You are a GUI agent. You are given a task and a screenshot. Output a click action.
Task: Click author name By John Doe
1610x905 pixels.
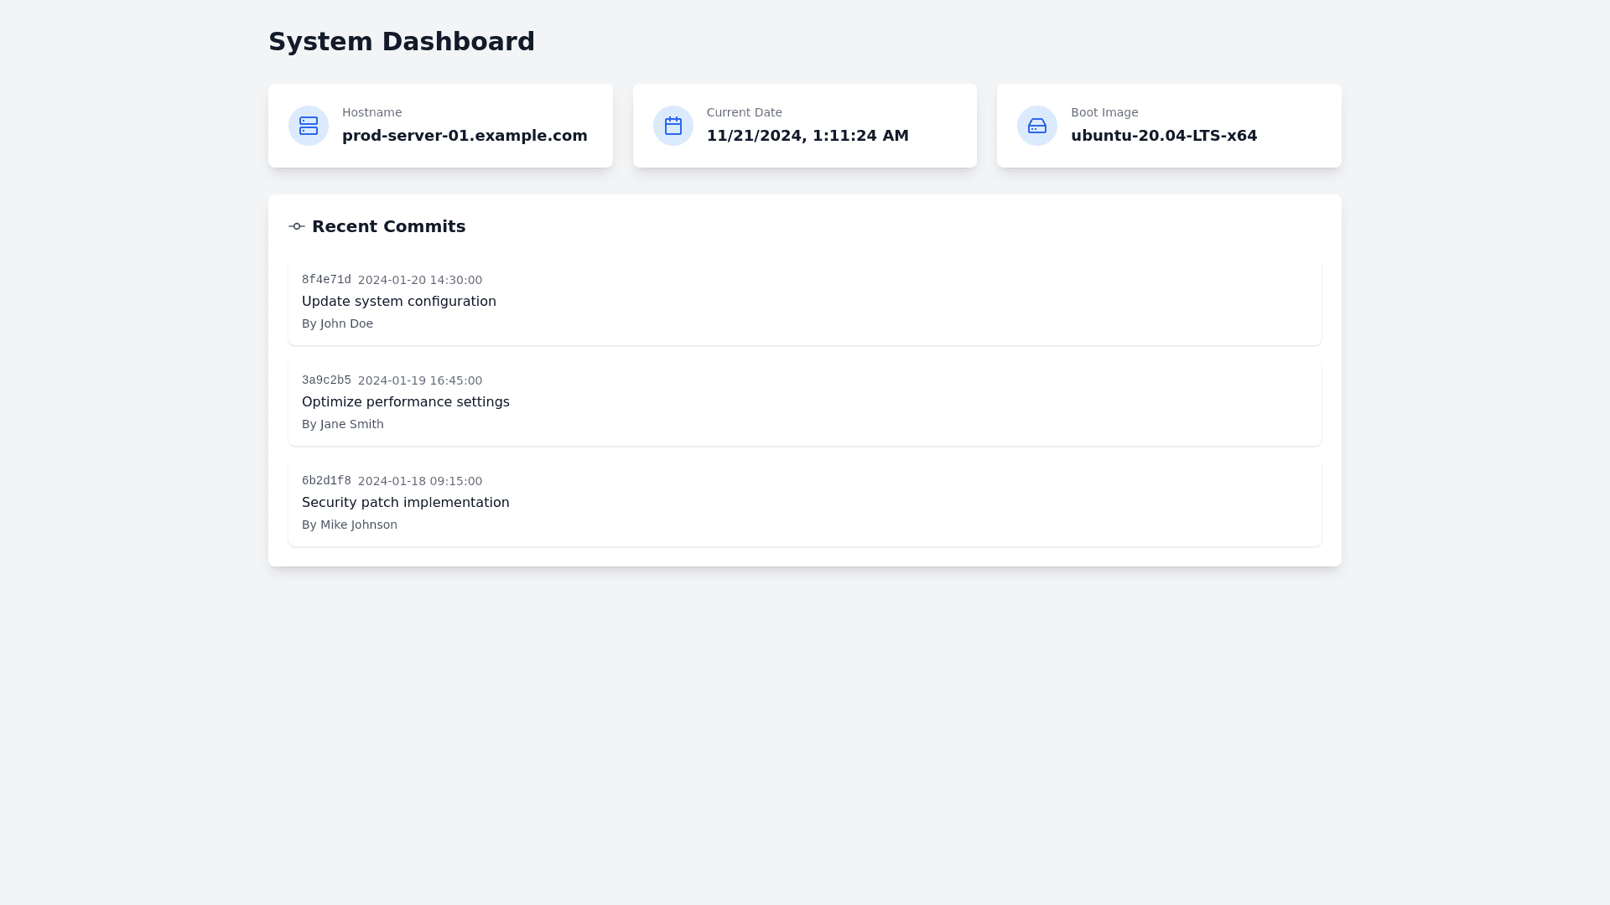pos(337,323)
